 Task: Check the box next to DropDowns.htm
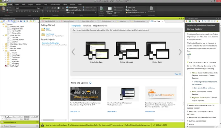click(x=10, y=29)
